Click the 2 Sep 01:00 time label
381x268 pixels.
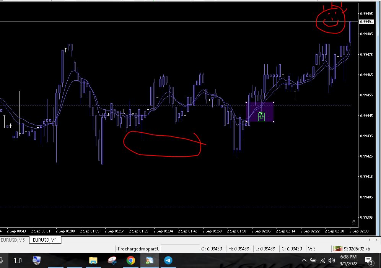click(x=65, y=231)
